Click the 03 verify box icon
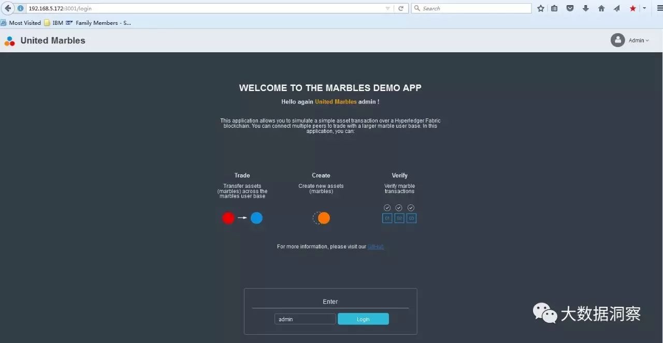The height and width of the screenshot is (343, 663). tap(411, 218)
